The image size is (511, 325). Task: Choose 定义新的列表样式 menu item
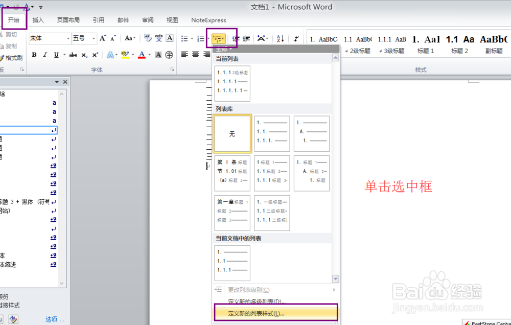tap(276, 313)
